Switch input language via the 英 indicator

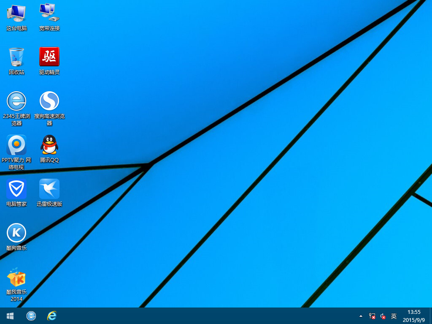(x=393, y=316)
